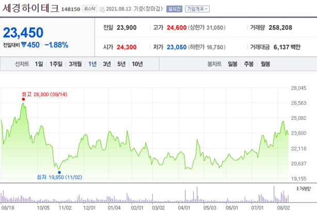Click the 08/02 date axis label
This screenshot has width=317, height=216.
283,208
